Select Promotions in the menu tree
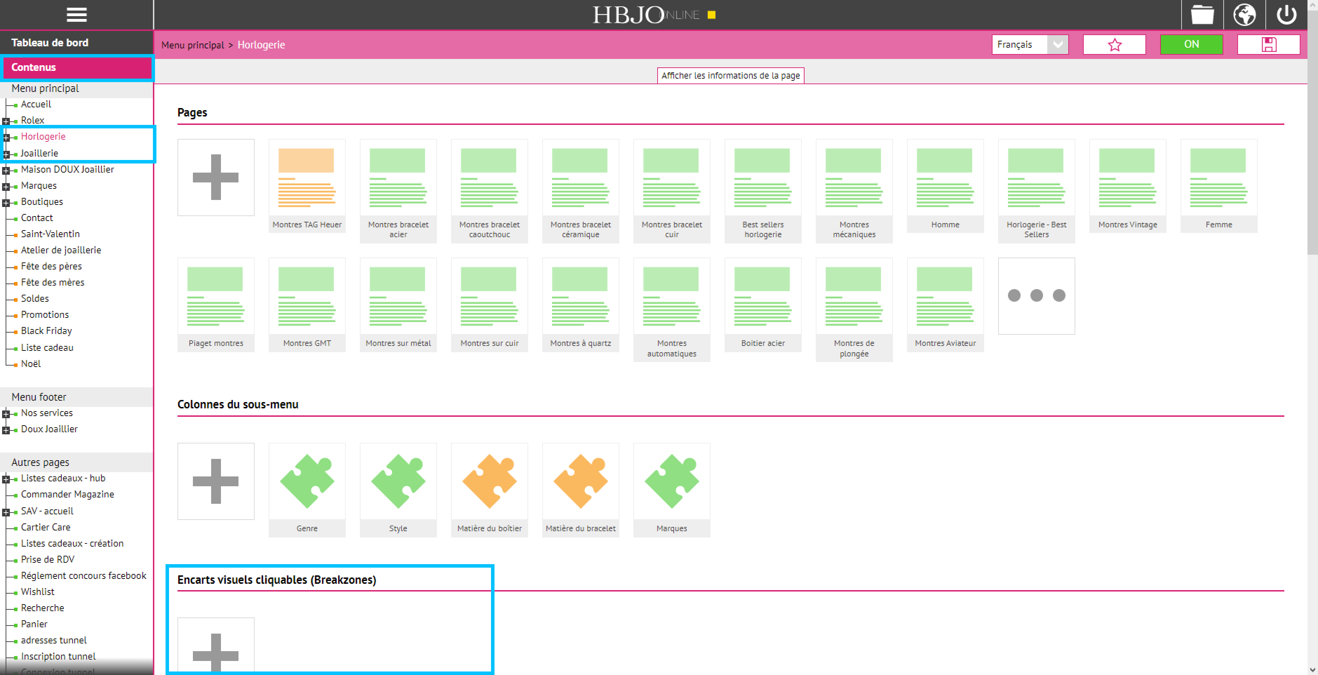Screen dimensions: 1318x675 tap(45, 314)
